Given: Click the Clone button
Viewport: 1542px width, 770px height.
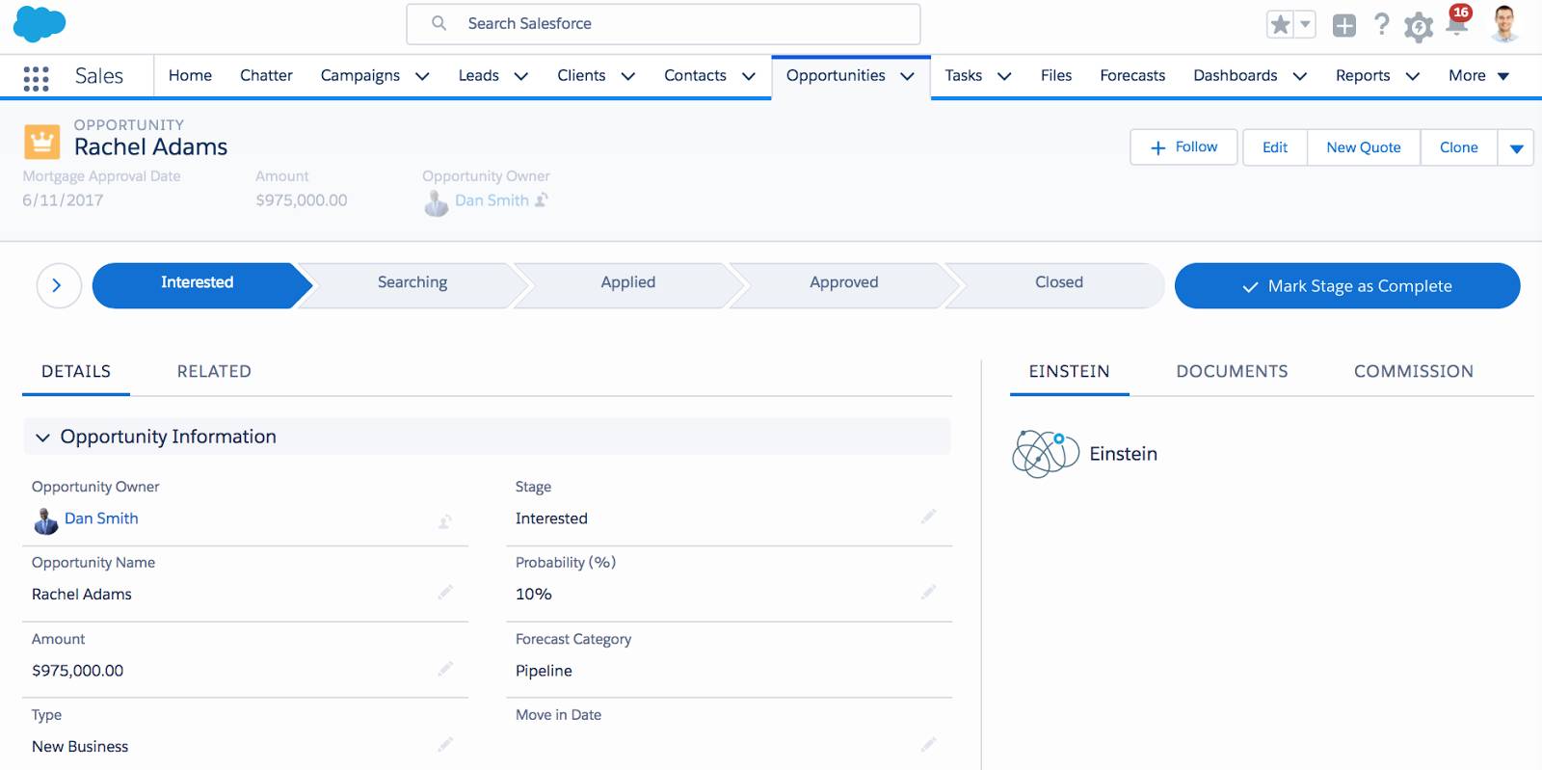Looking at the screenshot, I should click(1458, 148).
